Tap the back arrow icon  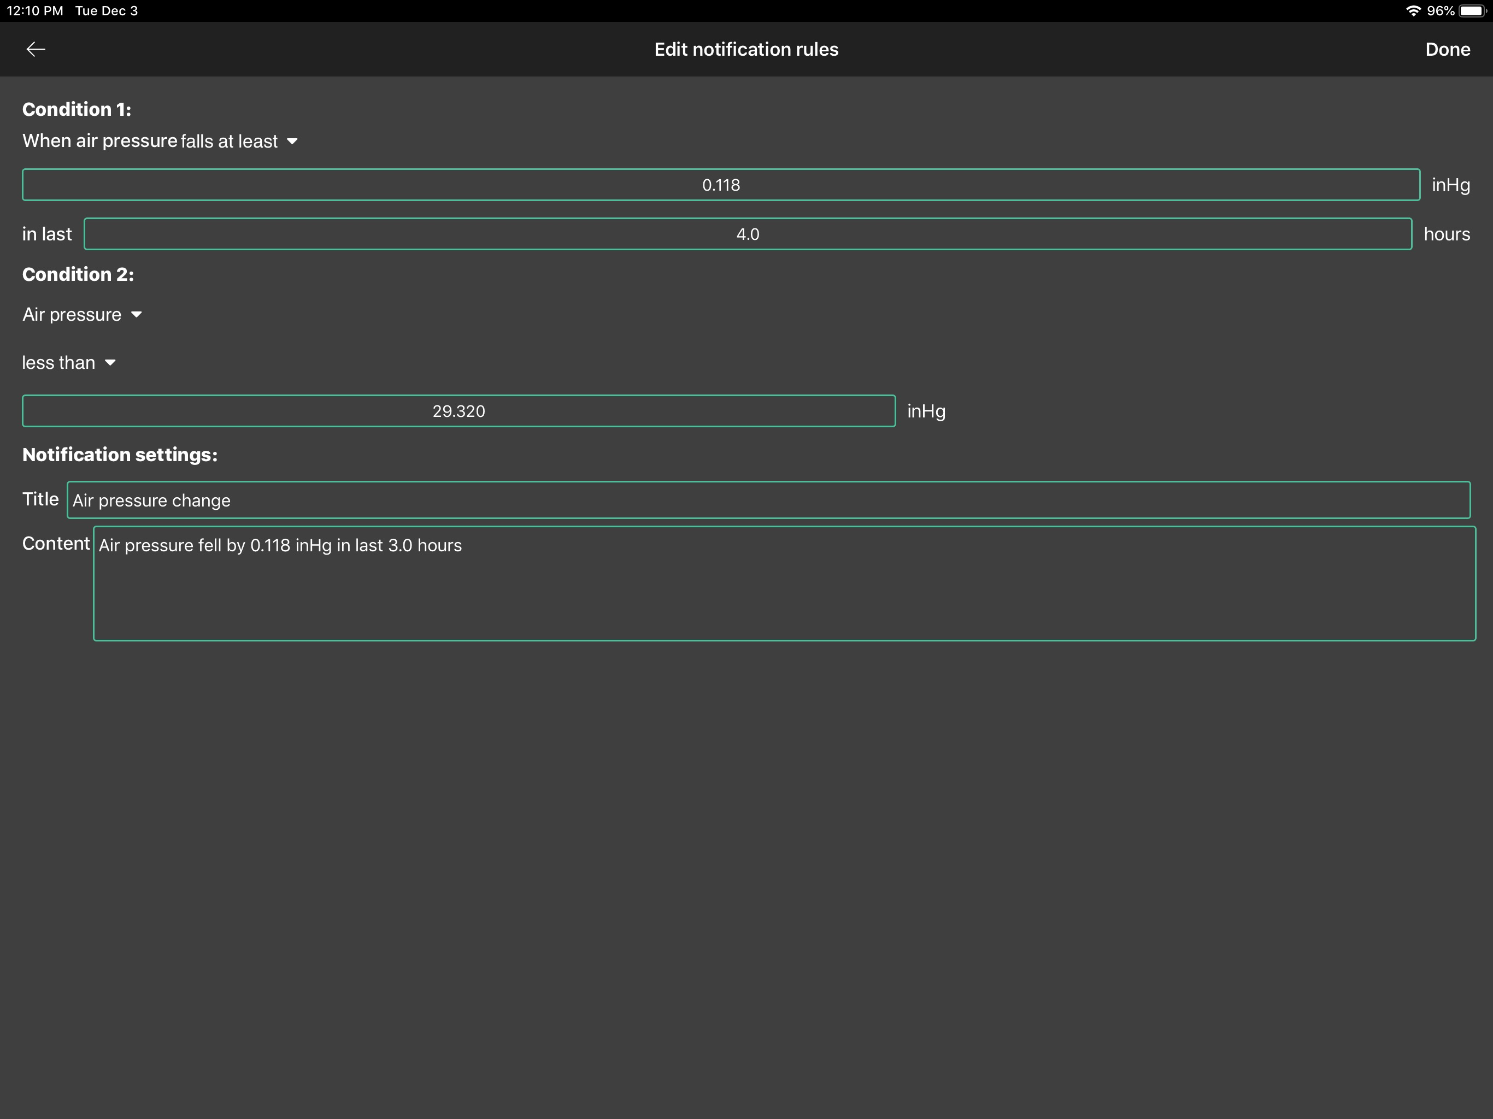35,49
